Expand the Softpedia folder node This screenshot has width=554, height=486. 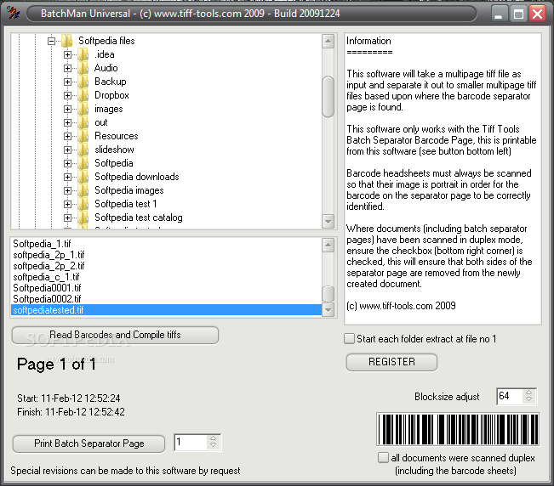pos(67,163)
